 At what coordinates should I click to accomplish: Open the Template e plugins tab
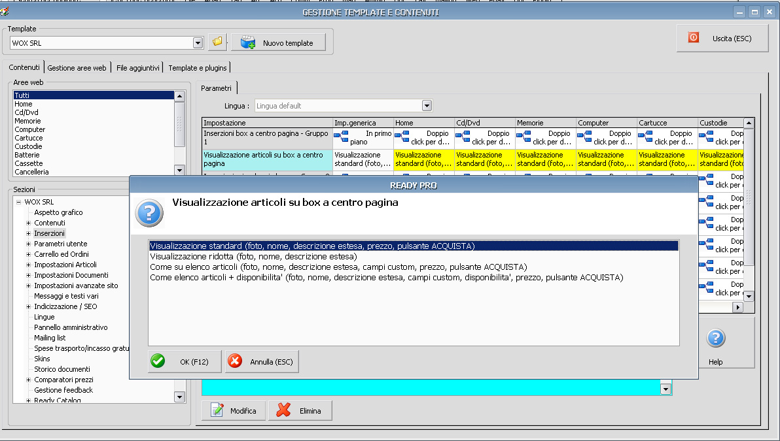[198, 67]
